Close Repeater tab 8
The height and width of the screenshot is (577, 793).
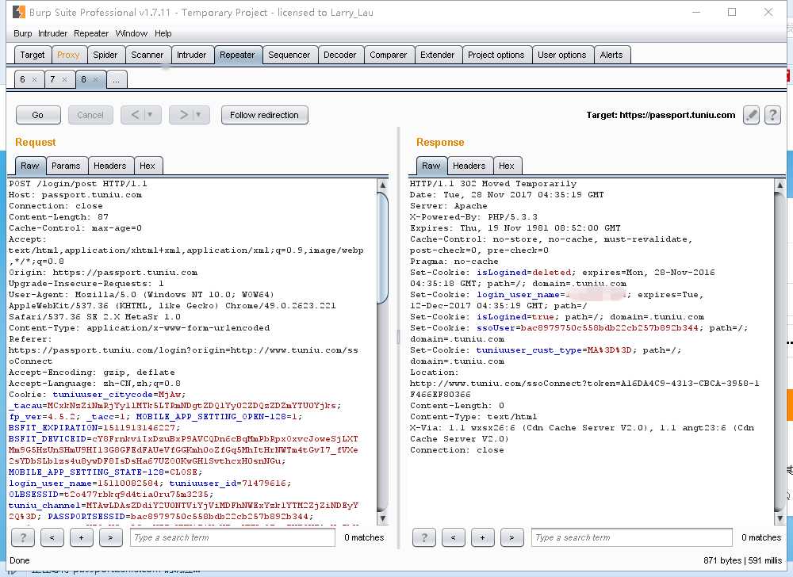coord(95,79)
